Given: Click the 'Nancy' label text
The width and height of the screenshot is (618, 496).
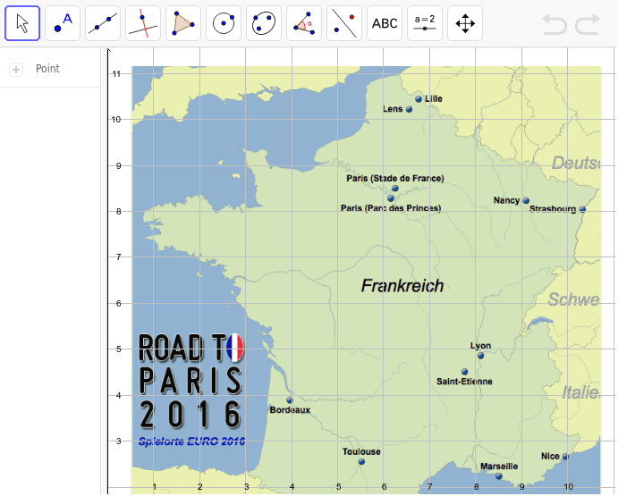Looking at the screenshot, I should pos(506,200).
